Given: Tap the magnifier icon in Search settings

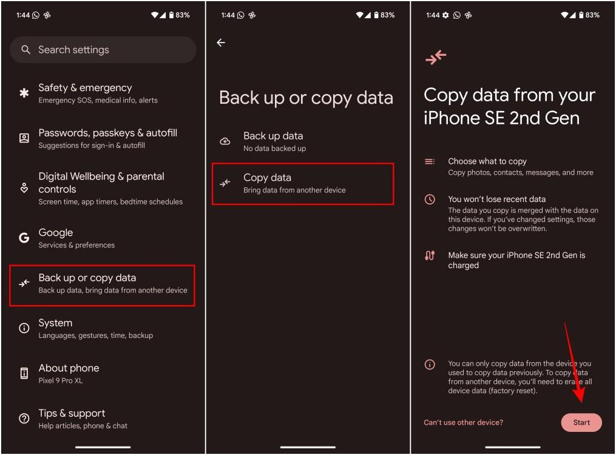Looking at the screenshot, I should click(25, 50).
